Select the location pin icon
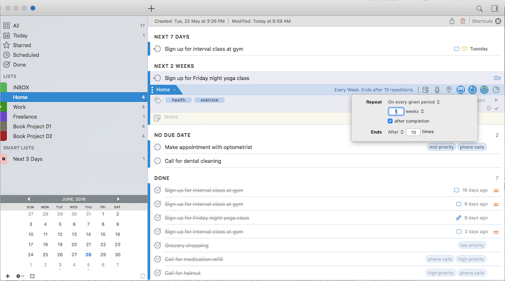505x281 pixels. (x=449, y=90)
